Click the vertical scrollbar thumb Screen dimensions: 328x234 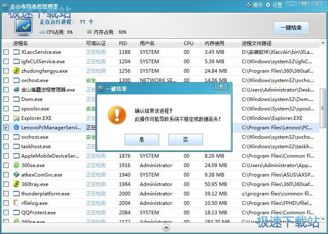point(323,108)
